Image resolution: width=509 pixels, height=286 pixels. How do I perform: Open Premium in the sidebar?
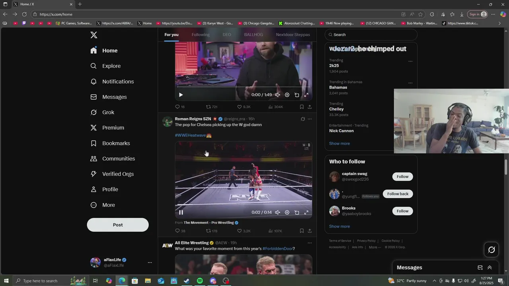tap(107, 128)
